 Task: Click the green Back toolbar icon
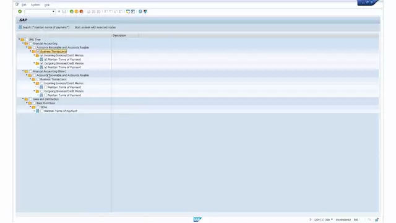pos(72,11)
